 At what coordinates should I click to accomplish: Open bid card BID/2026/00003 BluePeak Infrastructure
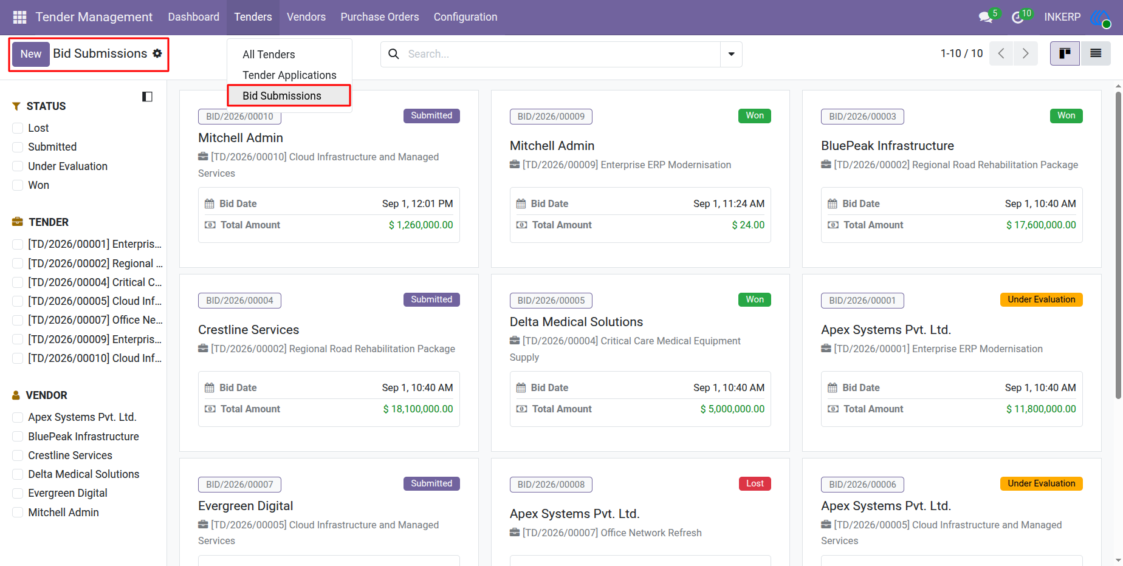[x=952, y=179]
